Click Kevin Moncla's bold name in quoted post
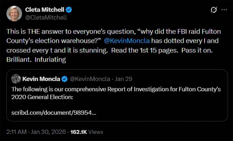 [x=41, y=79]
